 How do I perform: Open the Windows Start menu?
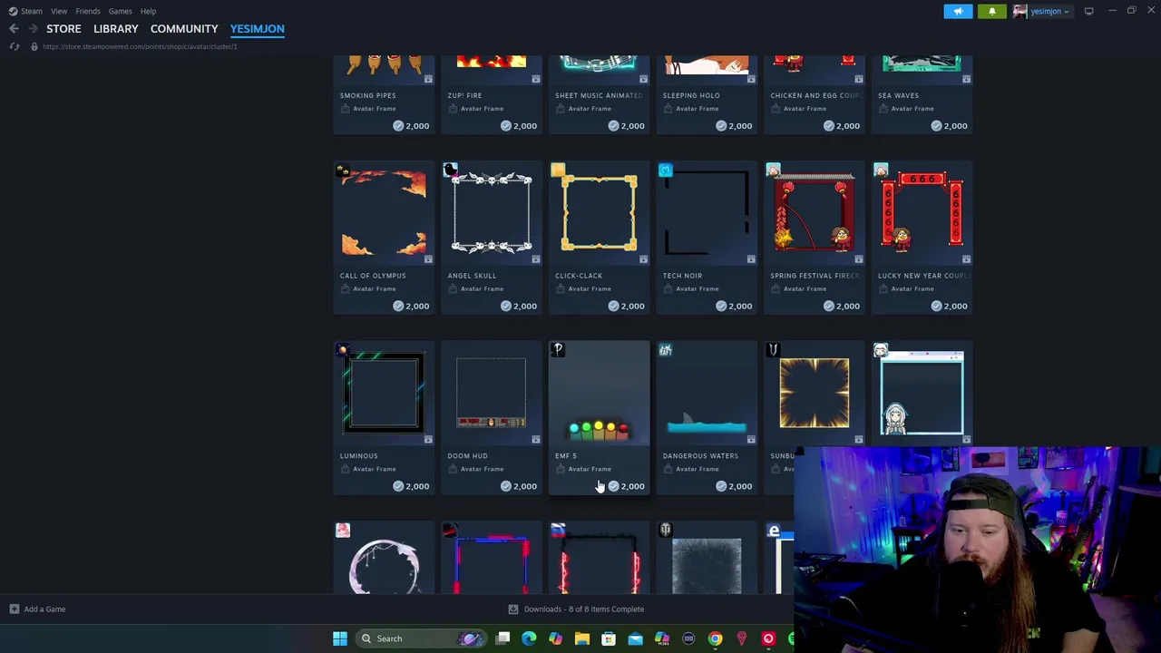pyautogui.click(x=339, y=638)
